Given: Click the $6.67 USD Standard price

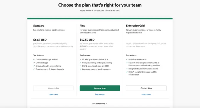Looking at the screenshot, I should [40, 40].
